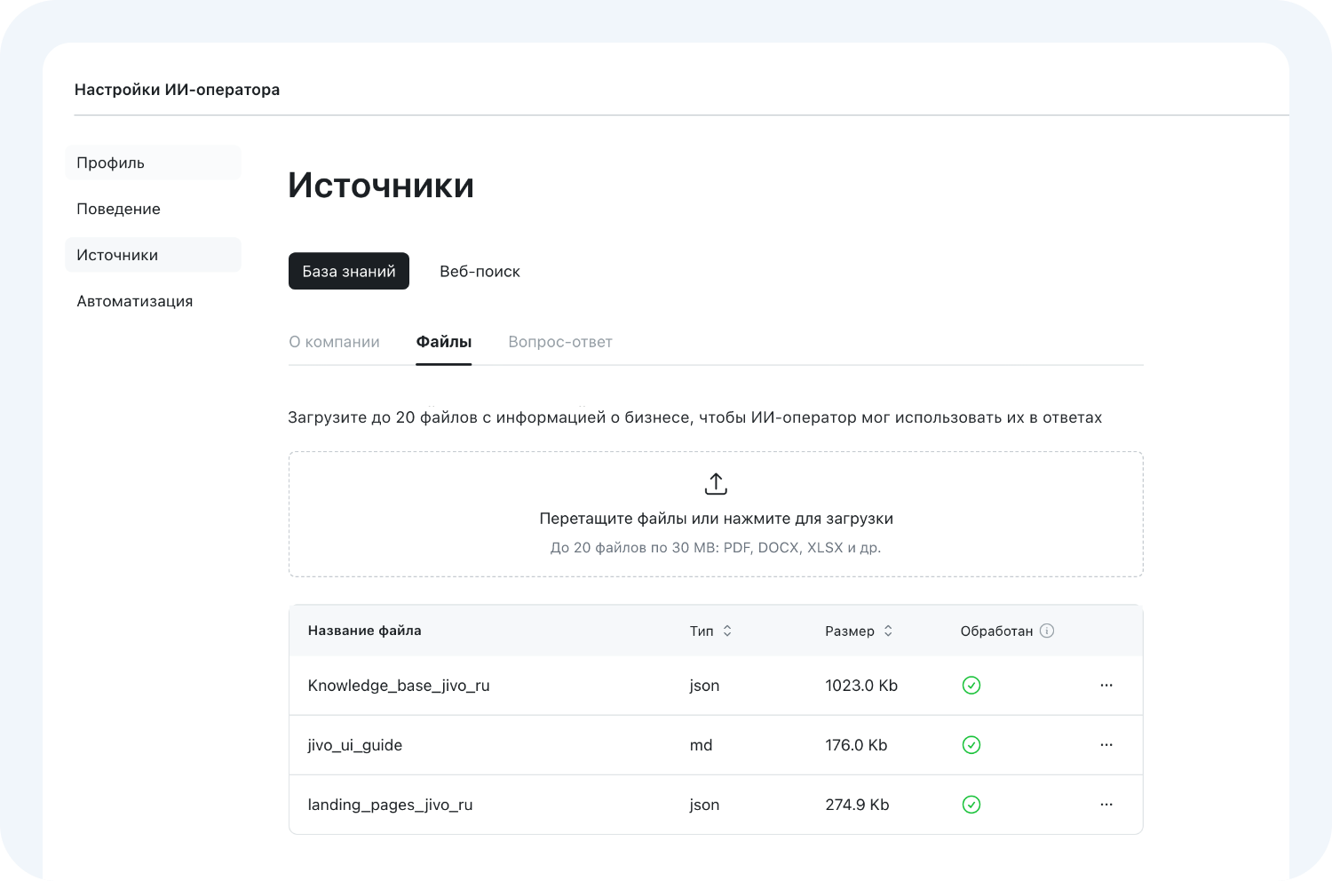Viewport: 1332px width, 881px height.
Task: Open the О компании tab
Action: [334, 342]
